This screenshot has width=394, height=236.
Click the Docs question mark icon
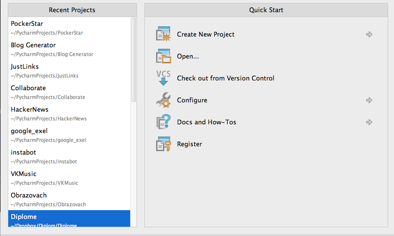(163, 122)
